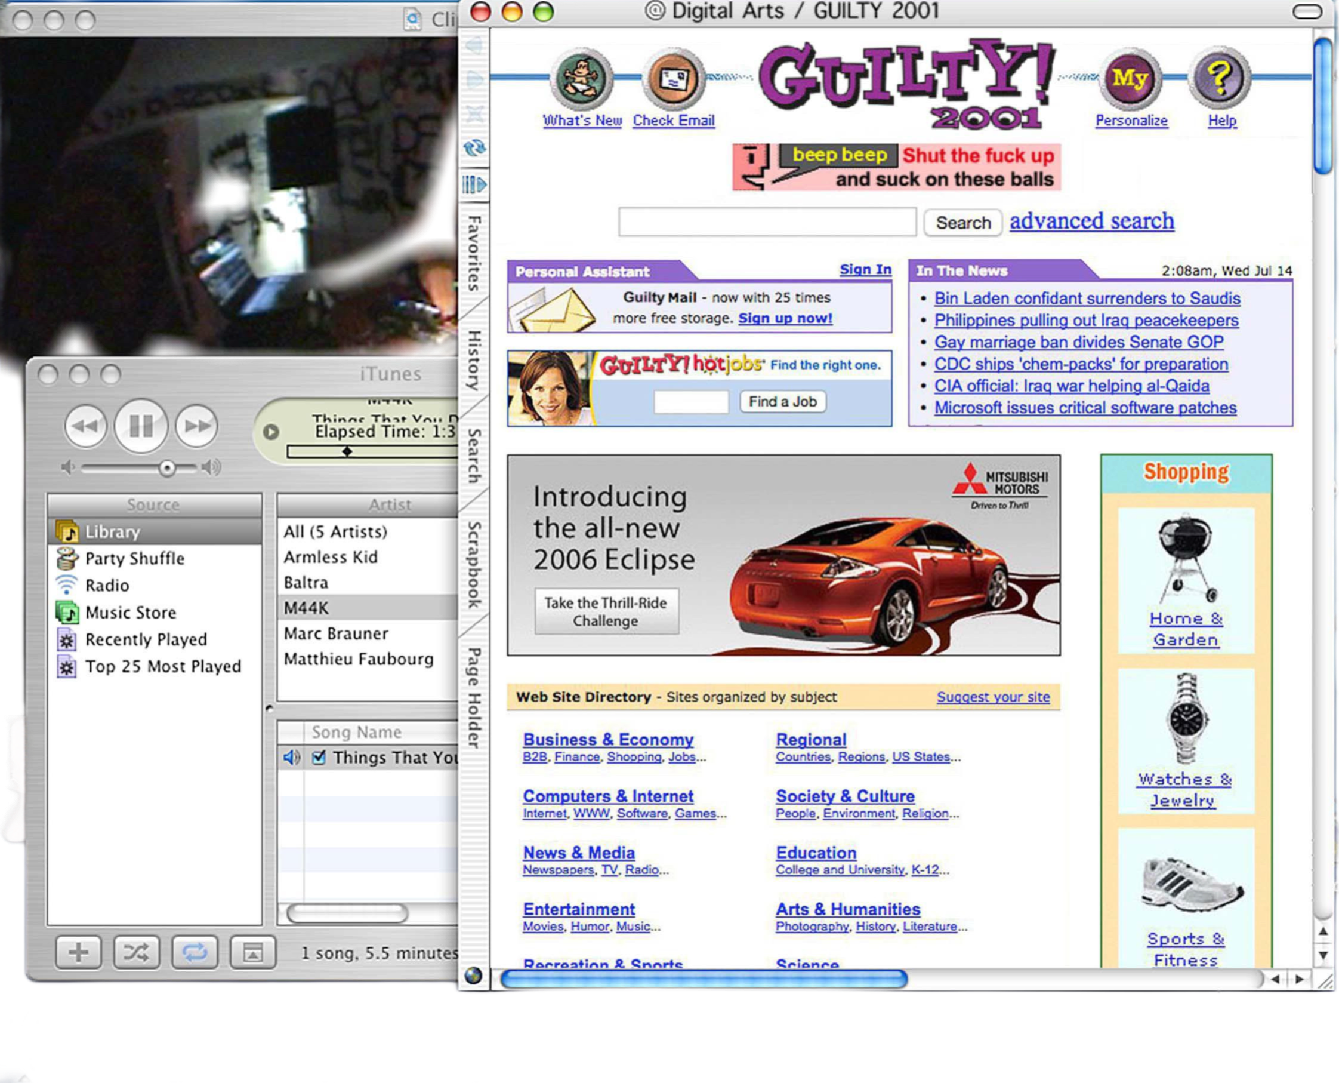The image size is (1339, 1083).
Task: Open the Page Holder side tab
Action: (474, 697)
